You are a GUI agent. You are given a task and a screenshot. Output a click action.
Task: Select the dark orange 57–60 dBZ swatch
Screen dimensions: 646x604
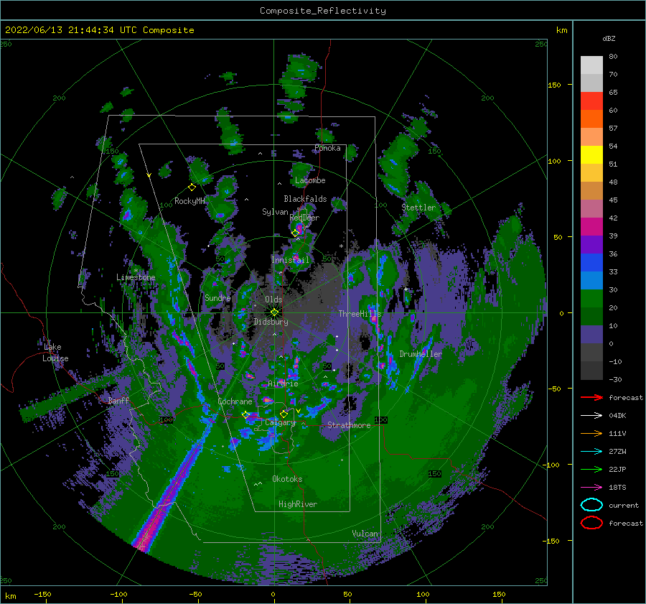591,119
